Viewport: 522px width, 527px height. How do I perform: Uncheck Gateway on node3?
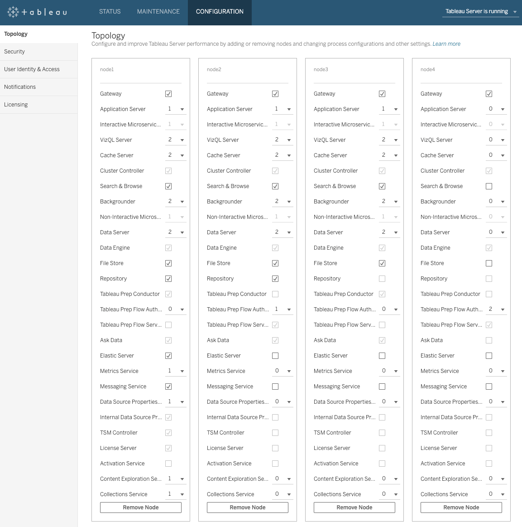(382, 94)
